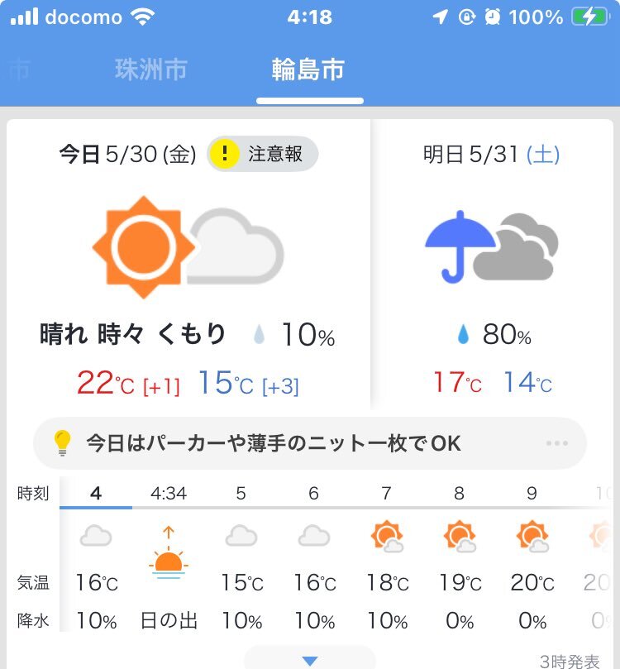Tap today's sun and cloud weather icon
Viewport: 620px width, 669px height.
click(x=188, y=247)
